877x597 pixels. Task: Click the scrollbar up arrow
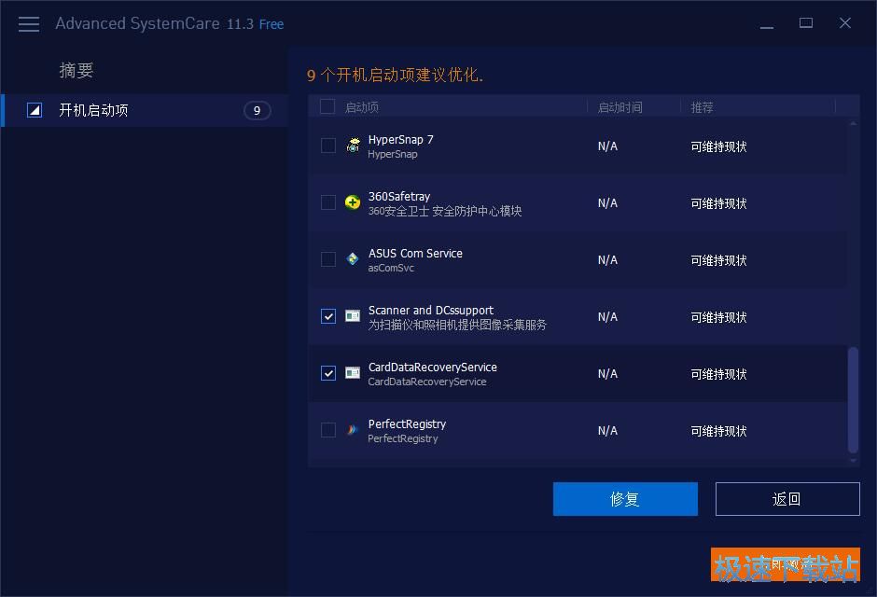click(x=852, y=121)
